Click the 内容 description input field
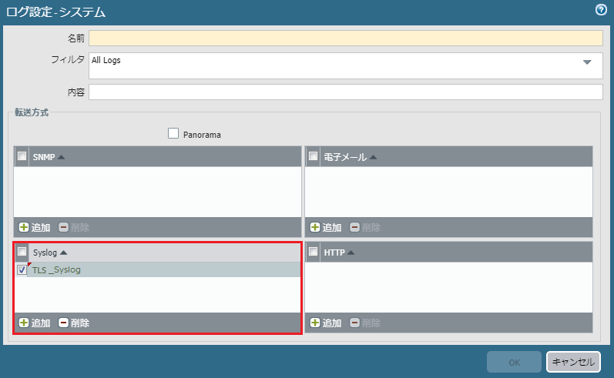Viewport: 614px width, 378px height. click(346, 92)
